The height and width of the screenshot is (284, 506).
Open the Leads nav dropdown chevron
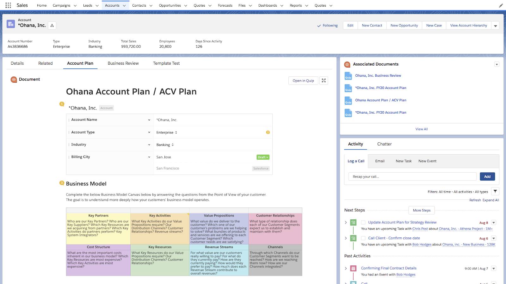(x=97, y=6)
